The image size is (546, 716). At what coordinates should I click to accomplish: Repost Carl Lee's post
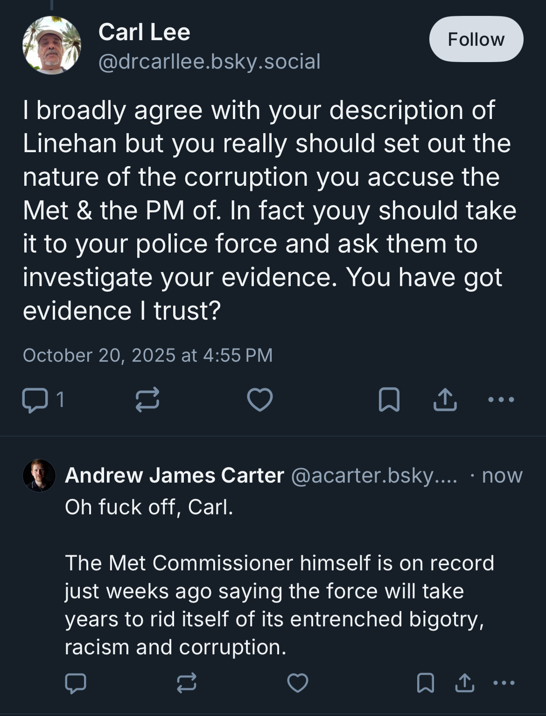pos(147,400)
